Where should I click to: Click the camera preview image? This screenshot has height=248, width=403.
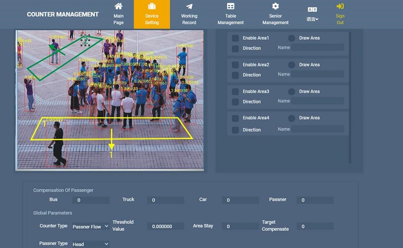coord(110,100)
